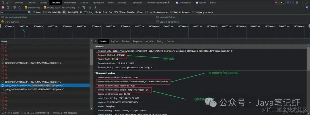Enable Capture screenshots
This screenshot has width=310, height=115.
click(158, 22)
